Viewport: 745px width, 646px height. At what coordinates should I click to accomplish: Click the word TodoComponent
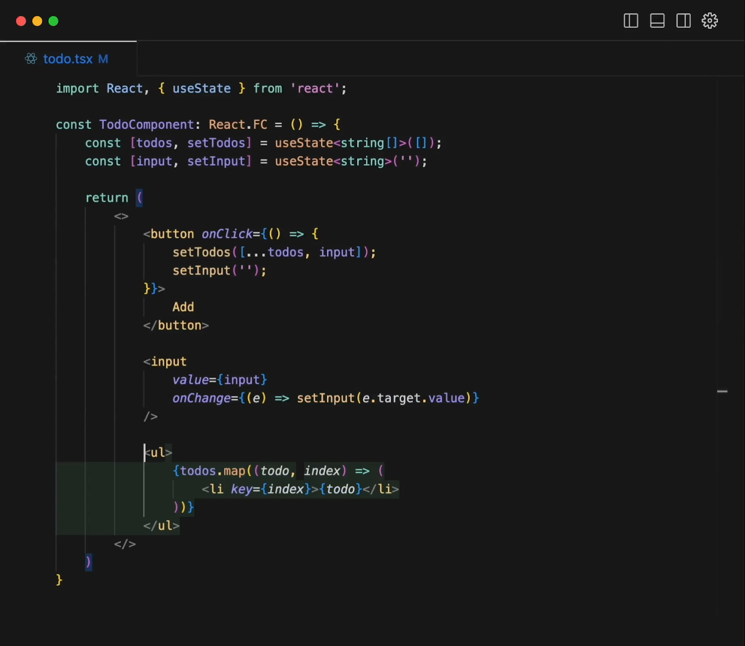147,124
